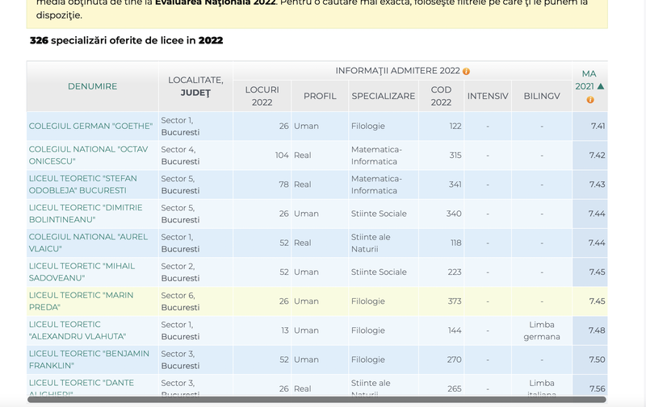Click info icon beside Informații Admitere 2022
Screen dimensions: 646x407
click(x=466, y=71)
